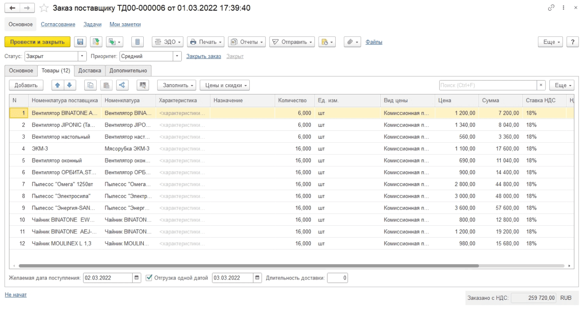Expand the Статус dropdown
The image size is (585, 310).
coord(83,56)
